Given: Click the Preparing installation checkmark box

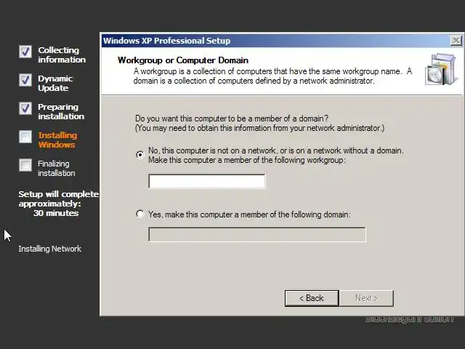Looking at the screenshot, I should pos(25,108).
